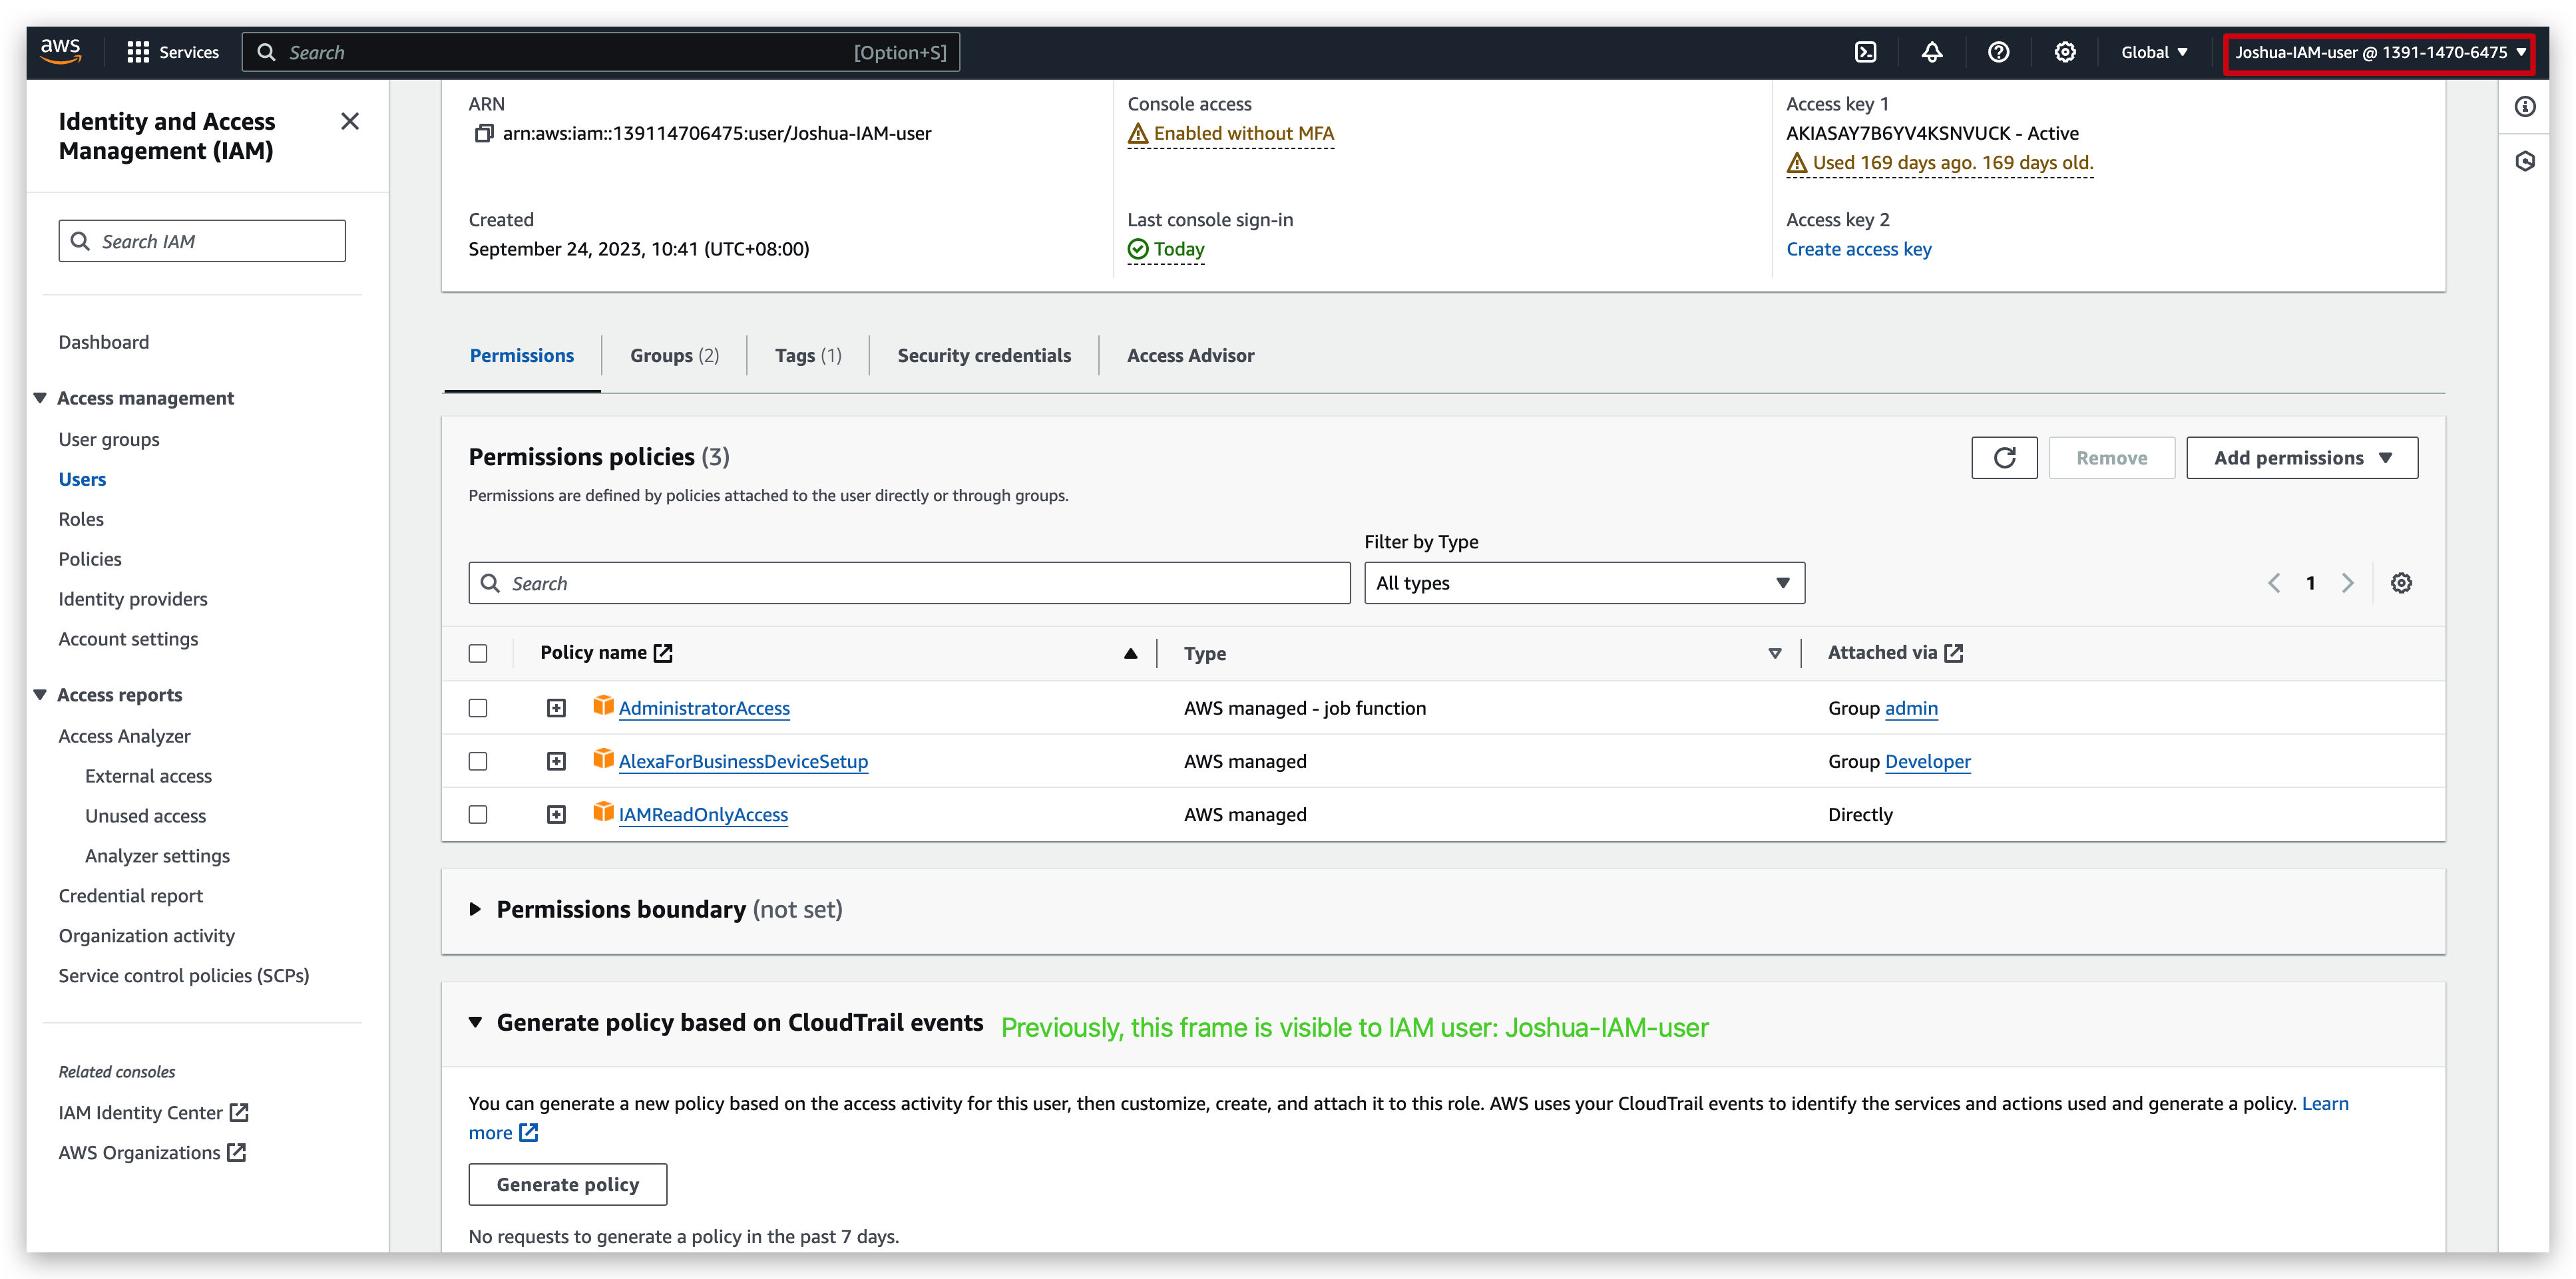
Task: Expand the Permissions boundary section
Action: 477,909
